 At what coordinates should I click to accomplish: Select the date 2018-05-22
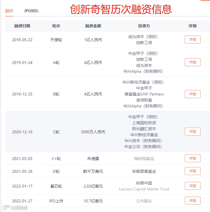click(22, 40)
